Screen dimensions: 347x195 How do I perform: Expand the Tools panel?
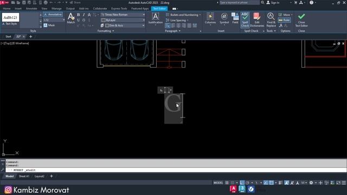coord(271,31)
